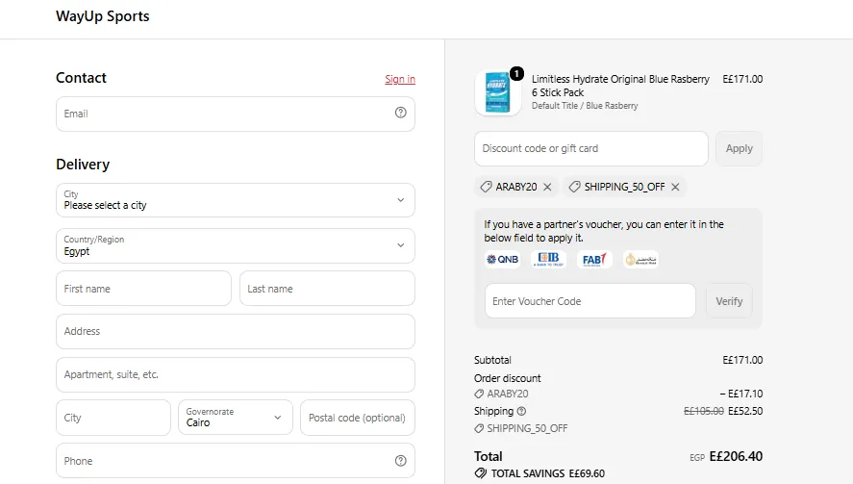
Task: Click the Apply discount button
Action: [x=739, y=148]
